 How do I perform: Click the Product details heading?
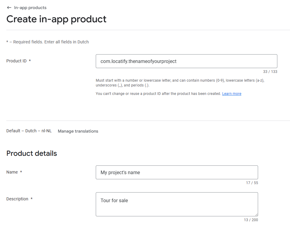pos(32,153)
